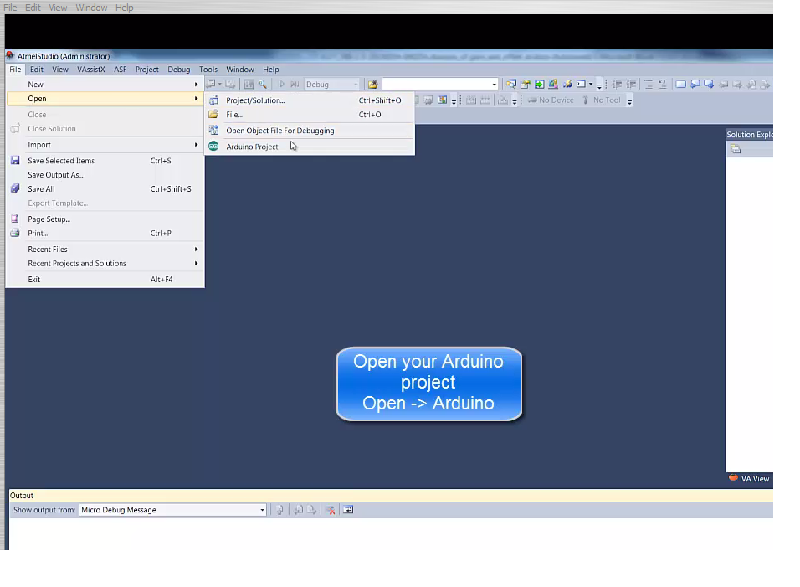Image resolution: width=800 pixels, height=587 pixels.
Task: Toggle word wrap in Output panel
Action: [348, 510]
